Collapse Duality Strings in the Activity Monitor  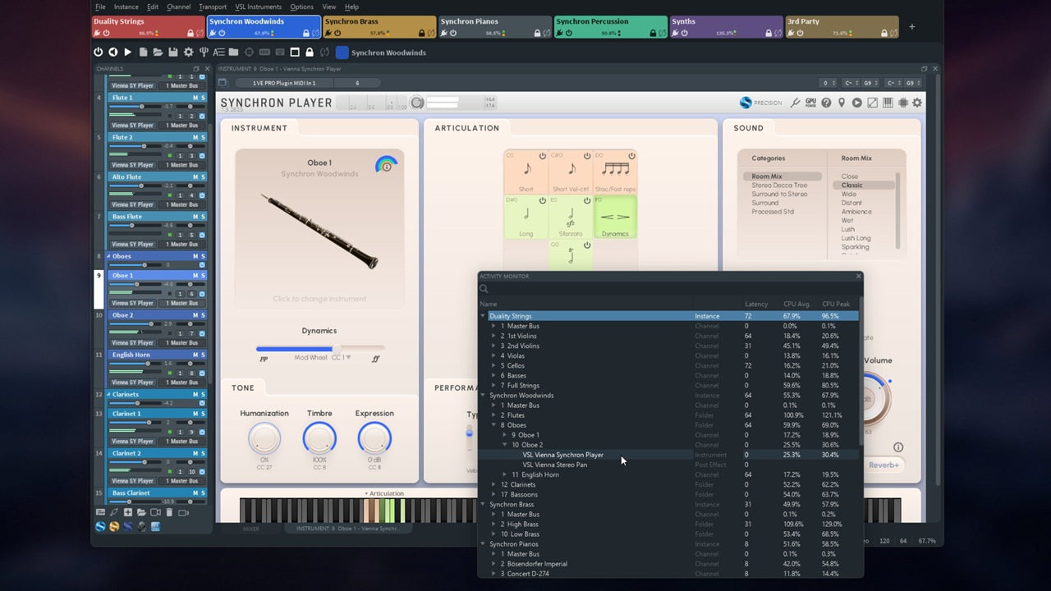(484, 316)
